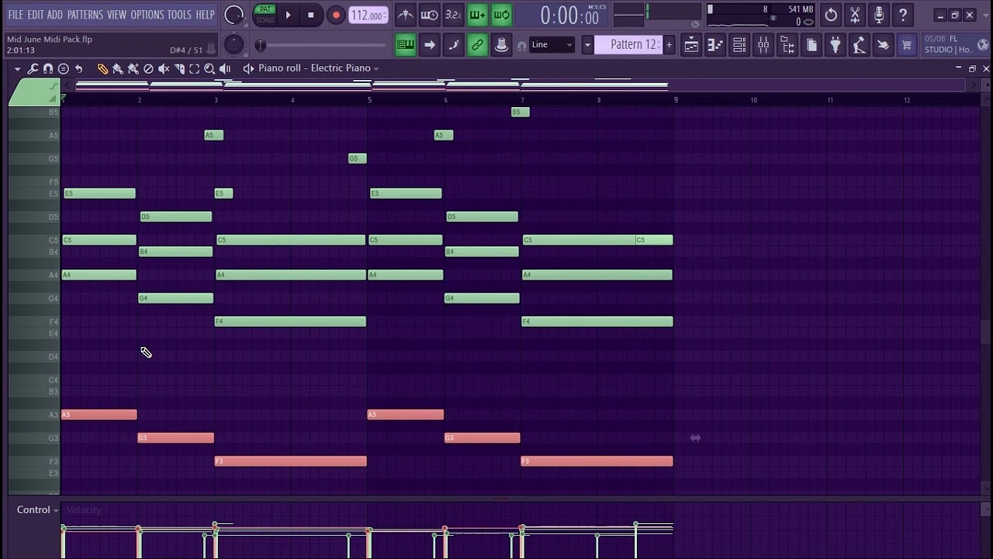Toggle the 3.2.1 countdown before recording
Viewport: 993px width, 559px height.
(x=453, y=15)
